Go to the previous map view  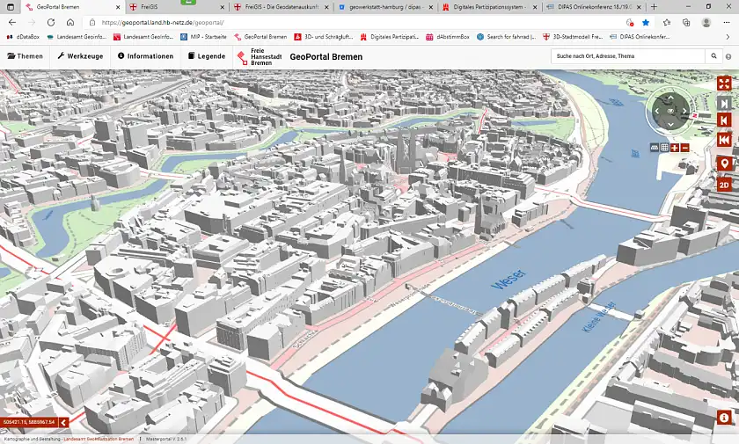click(x=724, y=120)
